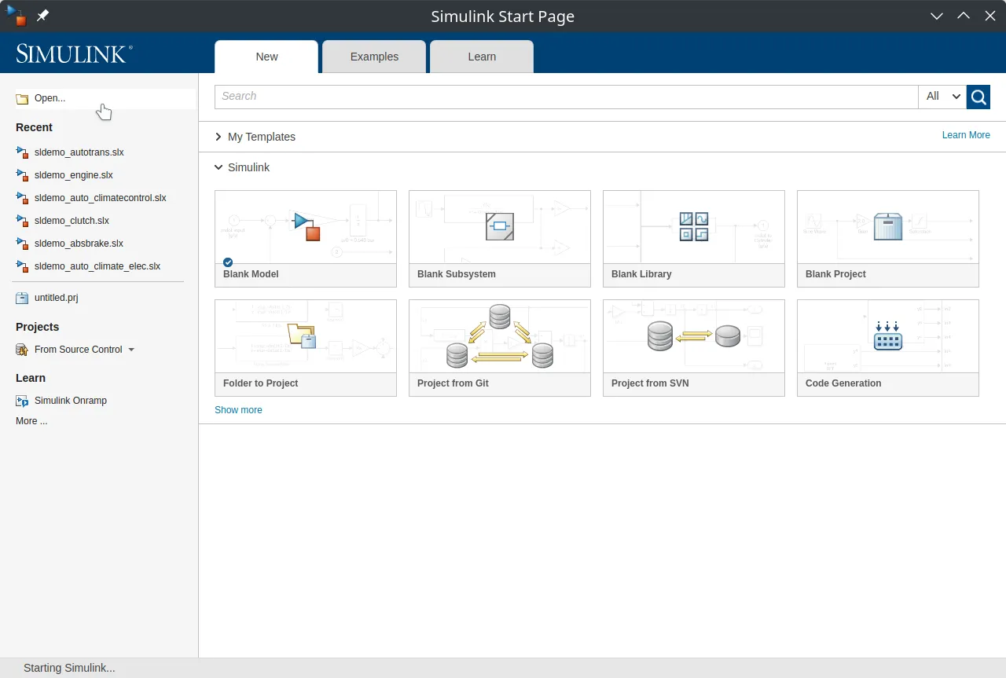Click the sldemo_clutch.slx model icon
Viewport: 1006px width, 678px height.
[22, 221]
